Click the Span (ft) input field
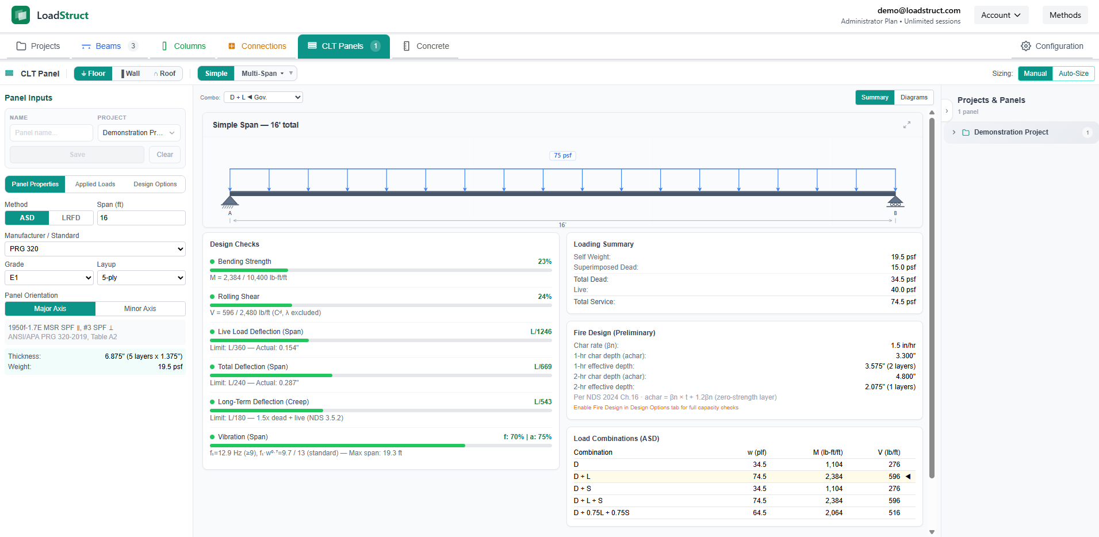The image size is (1099, 537). (x=141, y=218)
